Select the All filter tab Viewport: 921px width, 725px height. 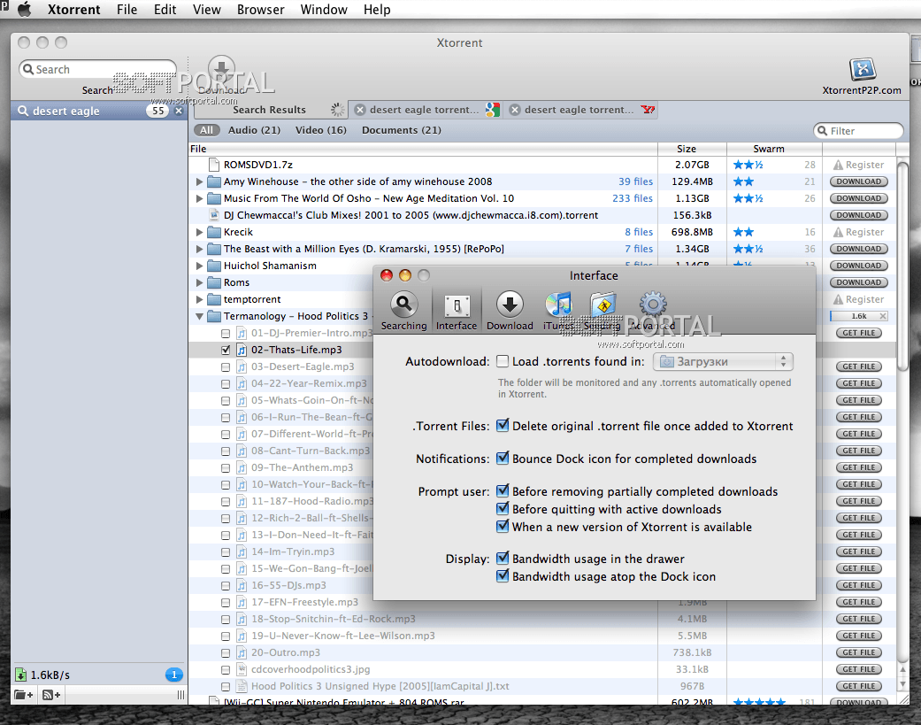click(x=206, y=130)
